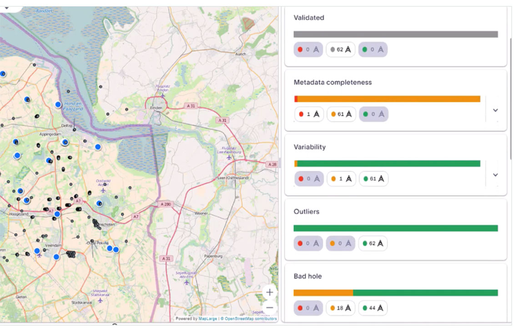Click the Flugplatz Leer-Papenburg airport icon
This screenshot has width=514, height=332.
click(x=229, y=157)
